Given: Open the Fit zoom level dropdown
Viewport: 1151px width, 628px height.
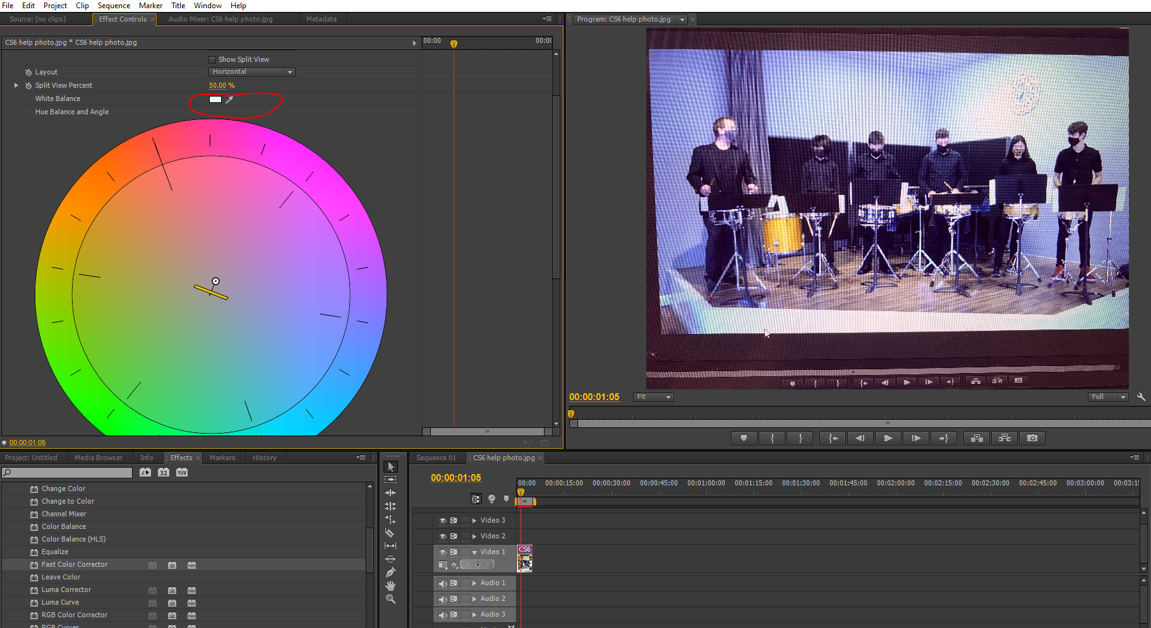Looking at the screenshot, I should click(654, 397).
